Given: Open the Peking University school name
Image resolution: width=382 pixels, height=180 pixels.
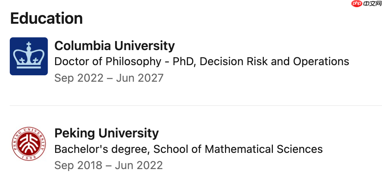Looking at the screenshot, I should (106, 133).
